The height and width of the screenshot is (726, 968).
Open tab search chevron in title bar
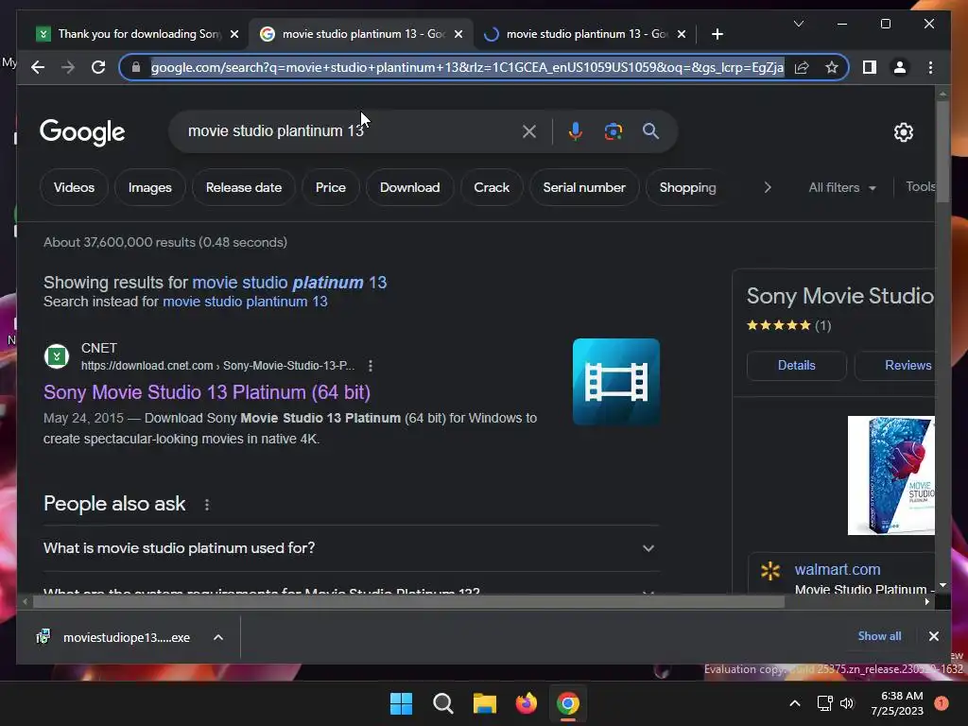798,24
